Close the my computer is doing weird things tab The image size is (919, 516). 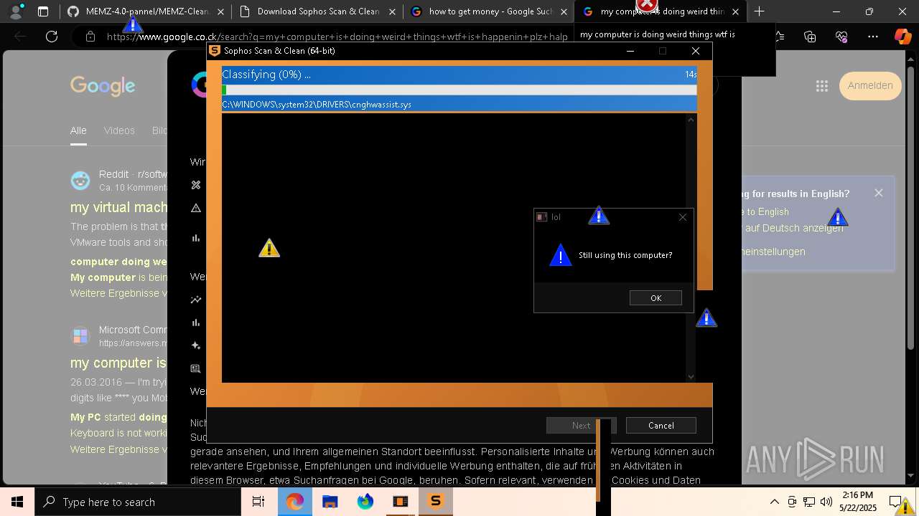click(x=735, y=11)
